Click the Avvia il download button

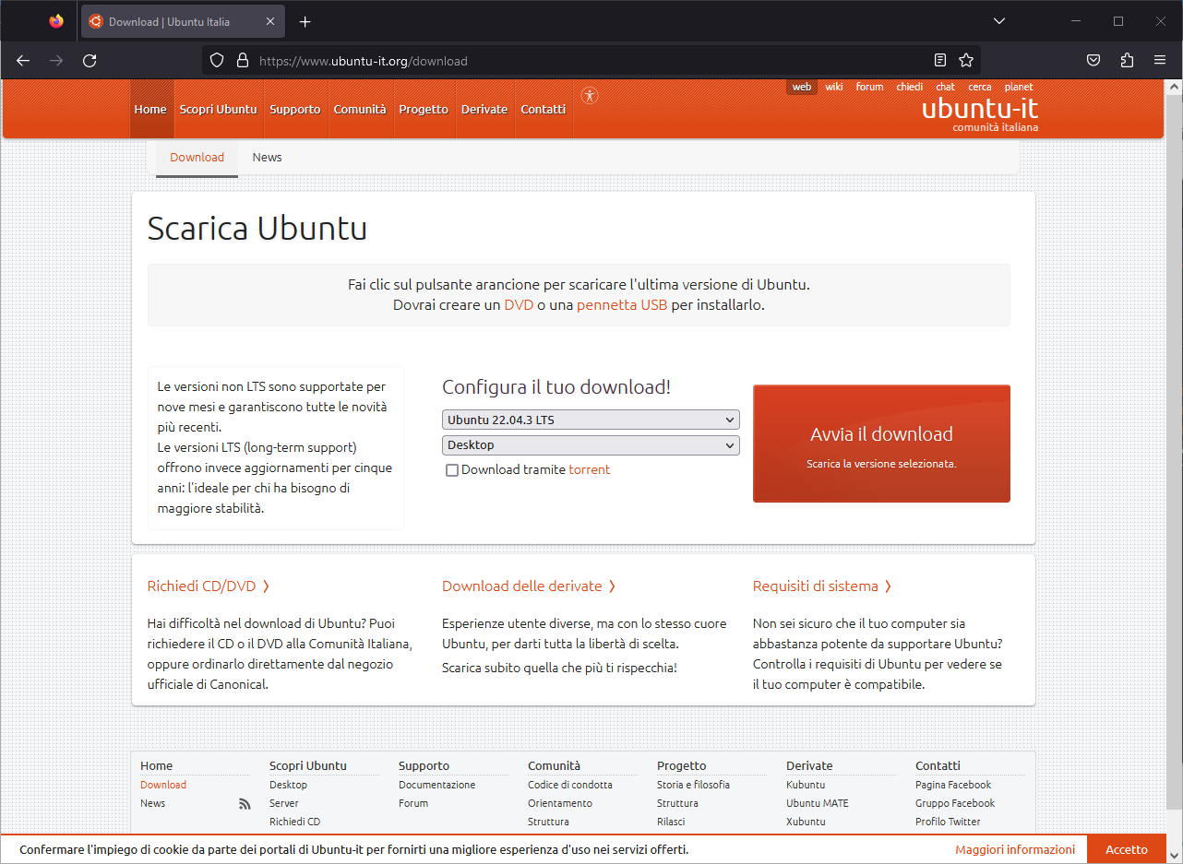click(x=881, y=444)
